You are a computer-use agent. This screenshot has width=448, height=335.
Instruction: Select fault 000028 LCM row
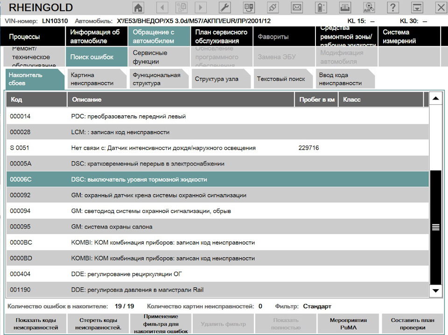point(217,132)
